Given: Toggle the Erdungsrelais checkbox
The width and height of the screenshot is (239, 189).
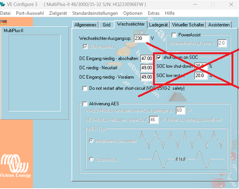Looking at the screenshot, I should pos(85,47).
